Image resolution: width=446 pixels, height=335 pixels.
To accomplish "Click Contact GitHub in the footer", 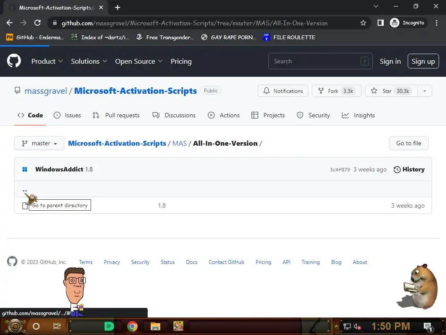I will pyautogui.click(x=226, y=262).
